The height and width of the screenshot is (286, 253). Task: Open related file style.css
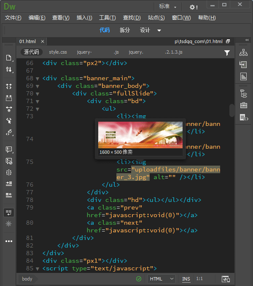click(x=58, y=52)
